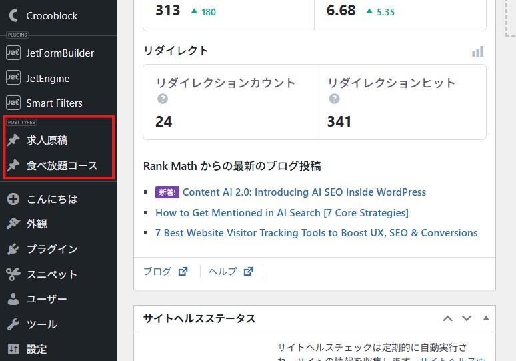Viewport: 516px width, 361px height.
Task: Click the bar chart icon next to リダイレクト
Action: [x=477, y=51]
